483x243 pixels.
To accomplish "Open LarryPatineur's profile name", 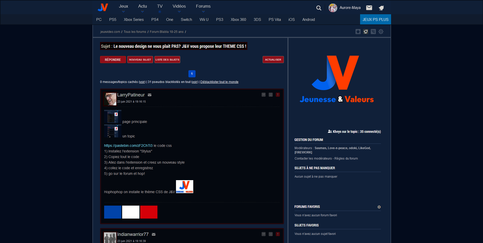I will [131, 95].
